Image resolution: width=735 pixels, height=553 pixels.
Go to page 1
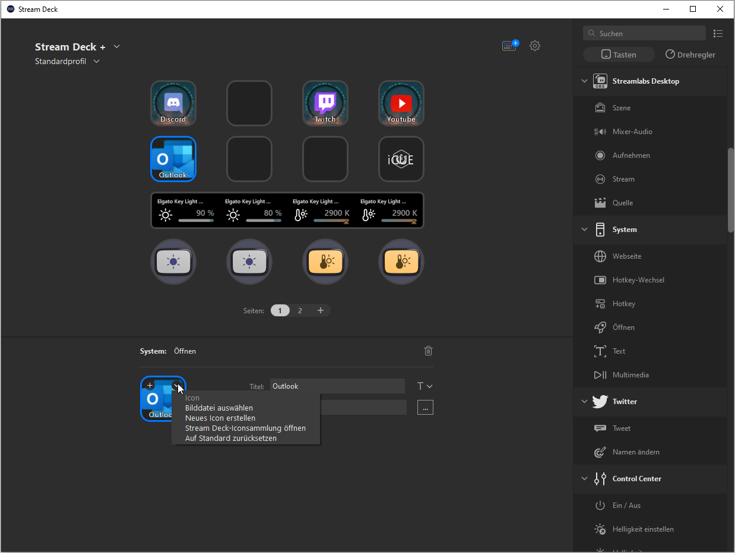280,310
